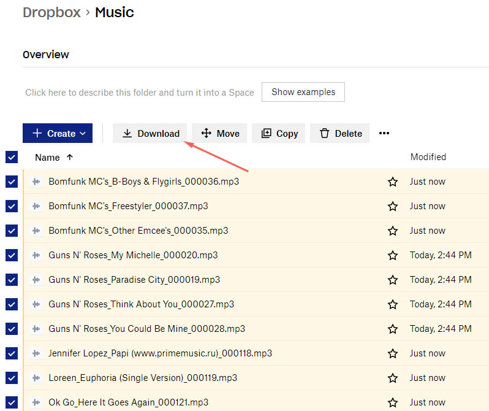Click the folder description field to describe it

click(139, 93)
